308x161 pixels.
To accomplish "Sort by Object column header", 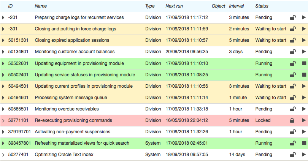I will pyautogui.click(x=218, y=6).
